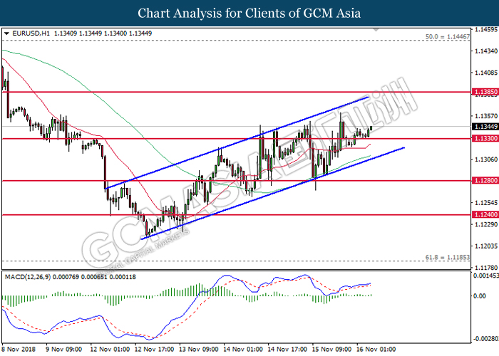This screenshot has width=499, height=356.
Task: Select the 'Chart Analysis for Clients of GCM Asia' title
Action: click(249, 13)
